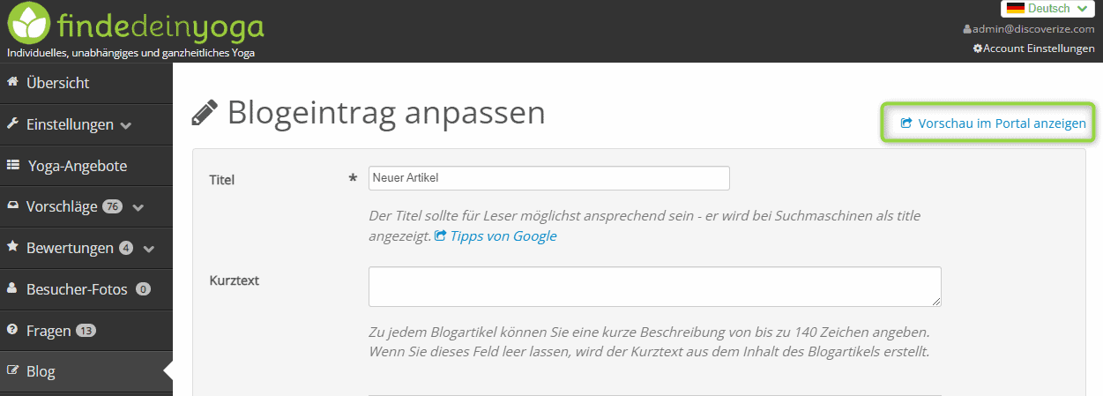The image size is (1103, 396).
Task: Open the Übersicht sidebar item
Action: point(86,83)
